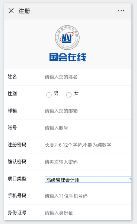Tap the circular institute emblem logo
The width and height of the screenshot is (137, 224).
[67, 38]
